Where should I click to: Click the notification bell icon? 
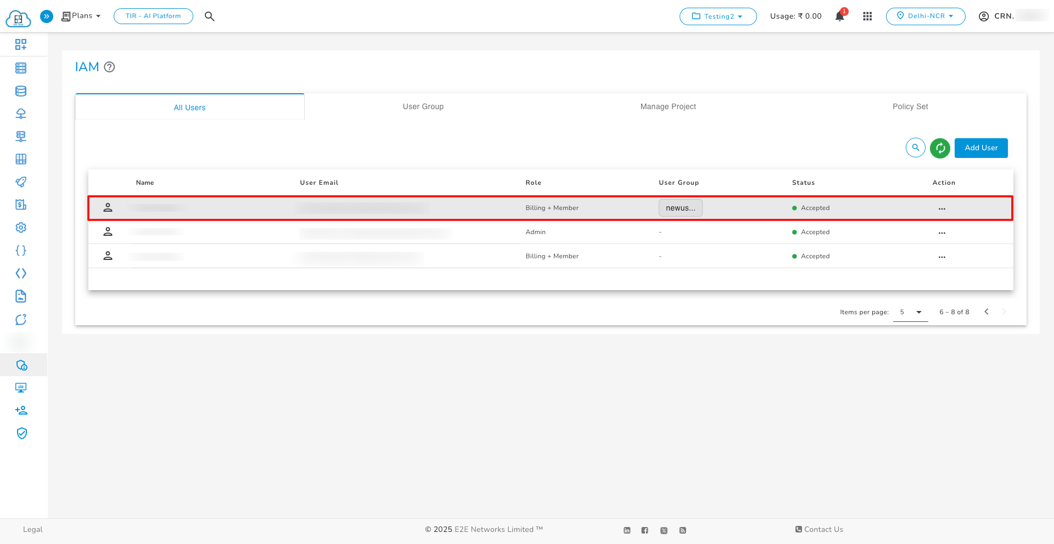[839, 16]
